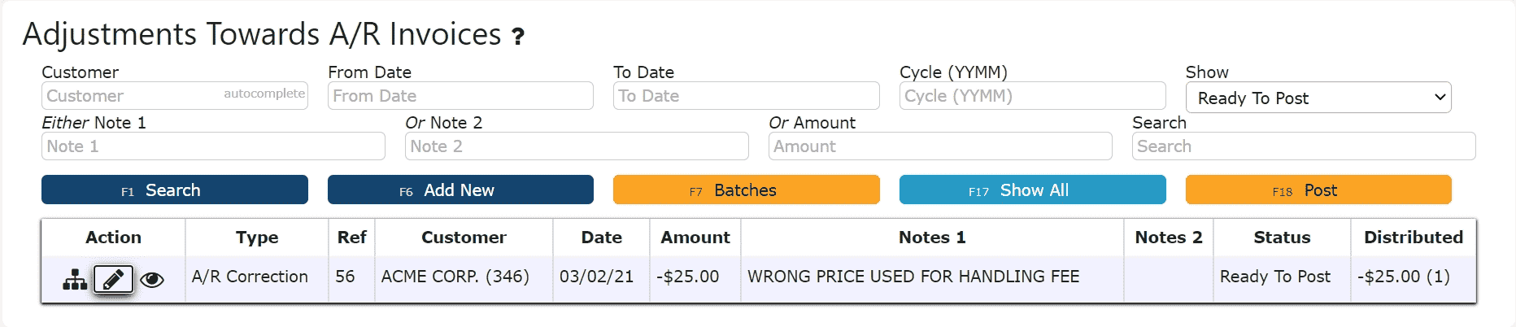Open the F7 Batches button
This screenshot has width=1516, height=327.
click(747, 190)
